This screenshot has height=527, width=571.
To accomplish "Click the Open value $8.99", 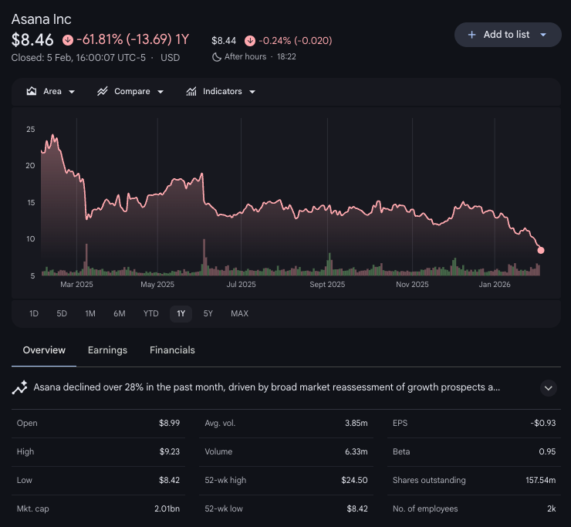I will 169,423.
